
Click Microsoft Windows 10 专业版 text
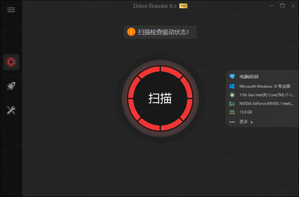(x=265, y=86)
